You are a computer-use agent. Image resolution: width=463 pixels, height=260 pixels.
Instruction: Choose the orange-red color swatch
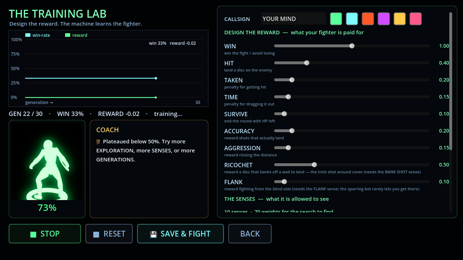point(368,19)
